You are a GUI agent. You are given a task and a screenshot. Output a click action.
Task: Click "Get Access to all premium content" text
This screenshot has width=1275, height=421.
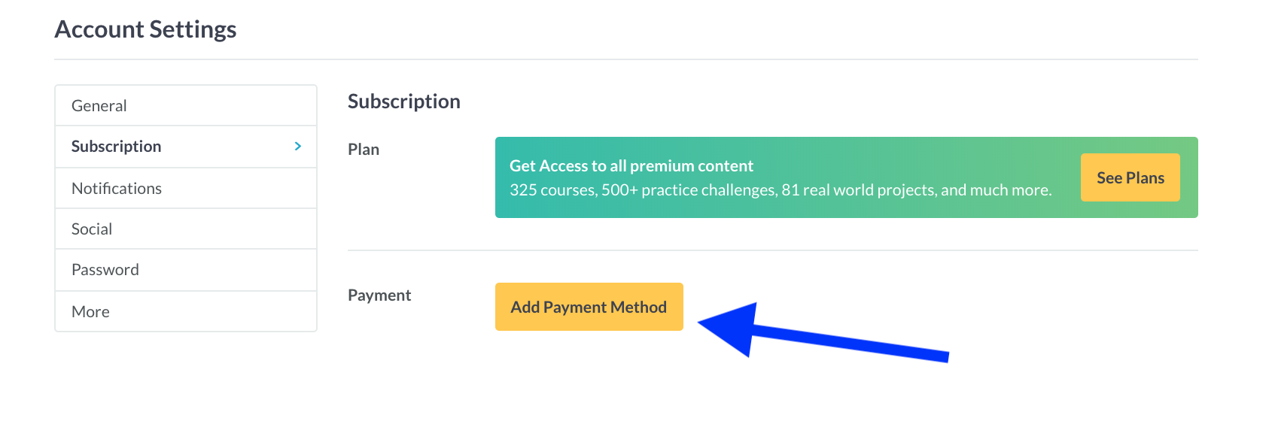pyautogui.click(x=631, y=166)
